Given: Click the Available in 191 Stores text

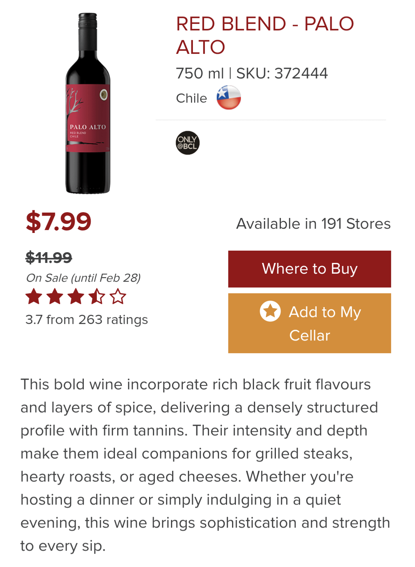Looking at the screenshot, I should (x=313, y=224).
